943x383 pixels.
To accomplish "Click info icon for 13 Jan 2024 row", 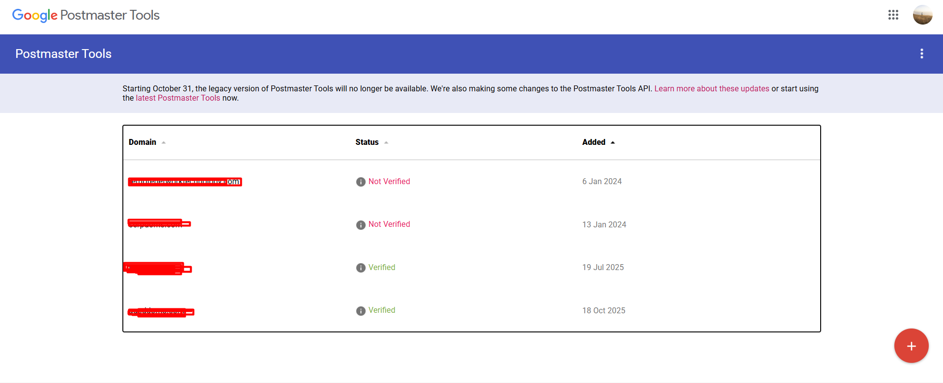I will click(x=361, y=224).
